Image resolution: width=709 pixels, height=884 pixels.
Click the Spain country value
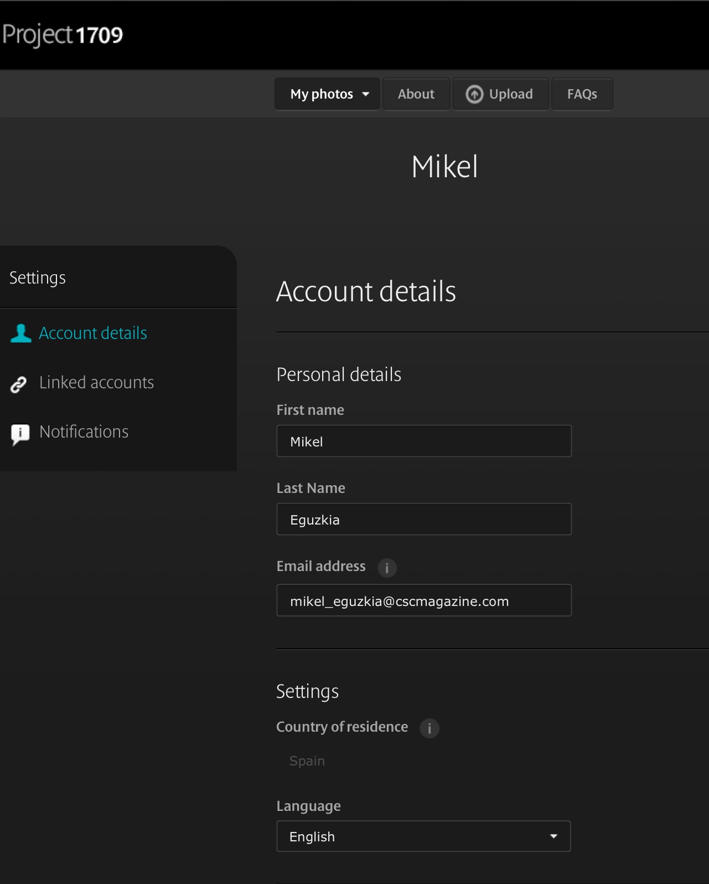[x=307, y=761]
